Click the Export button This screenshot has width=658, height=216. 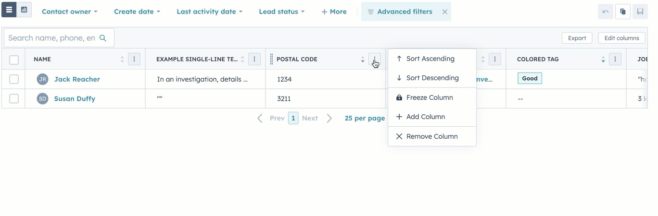[577, 38]
